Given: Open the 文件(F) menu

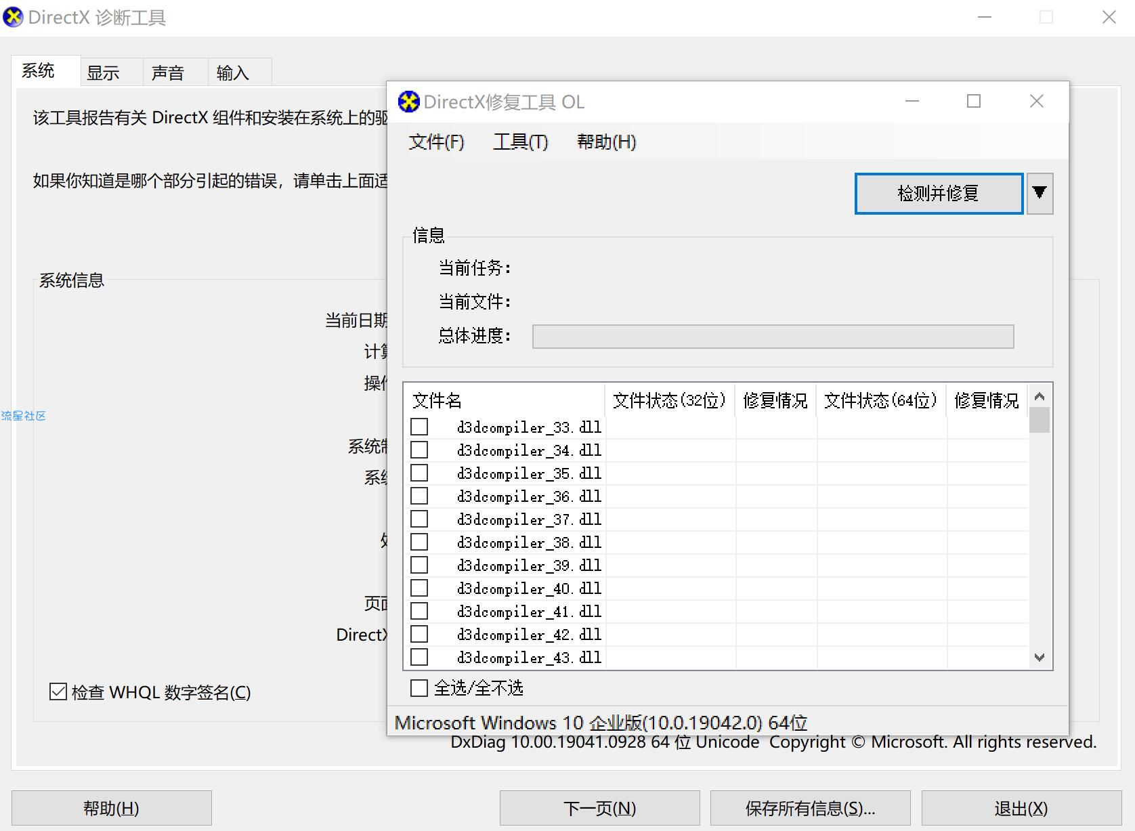Looking at the screenshot, I should (436, 142).
